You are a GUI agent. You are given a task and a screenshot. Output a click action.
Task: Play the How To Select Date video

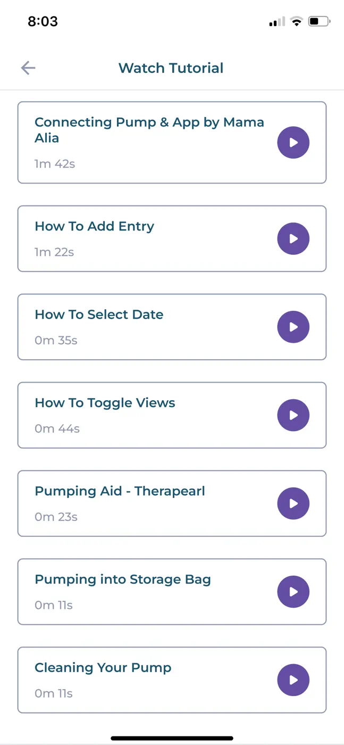tap(293, 327)
